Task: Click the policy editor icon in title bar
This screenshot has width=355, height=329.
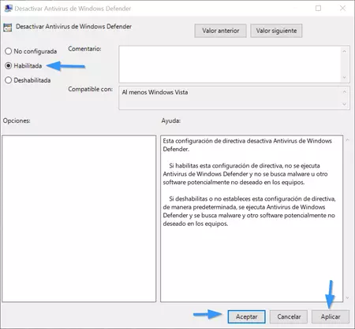Action: pyautogui.click(x=9, y=8)
